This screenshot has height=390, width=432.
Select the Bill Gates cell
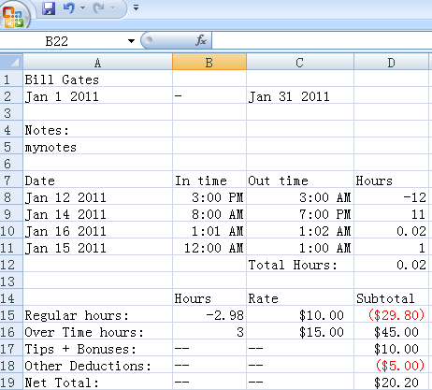[x=98, y=79]
